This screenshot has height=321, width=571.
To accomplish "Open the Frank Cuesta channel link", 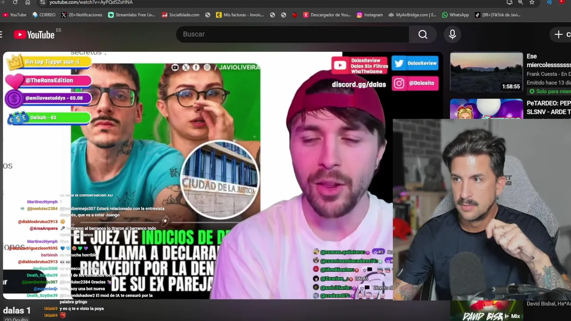I will click(549, 74).
